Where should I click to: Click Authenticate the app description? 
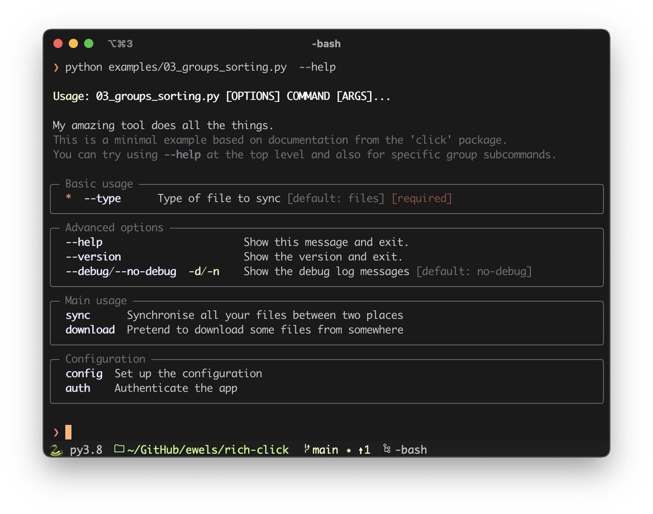(x=176, y=388)
